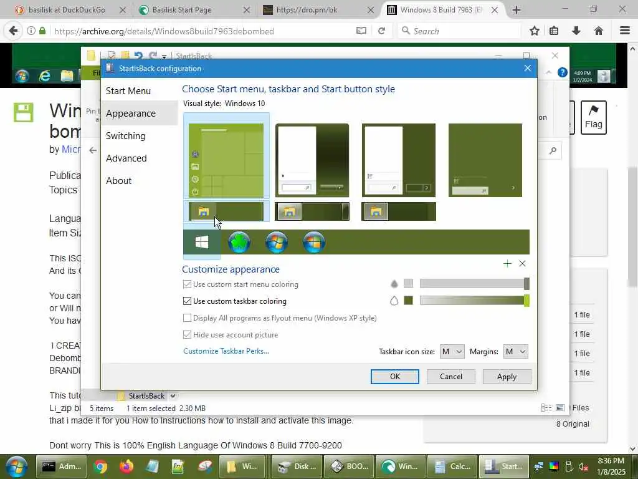Screen dimensions: 638x479
Task: Open the Advanced settings section
Action: 126,158
